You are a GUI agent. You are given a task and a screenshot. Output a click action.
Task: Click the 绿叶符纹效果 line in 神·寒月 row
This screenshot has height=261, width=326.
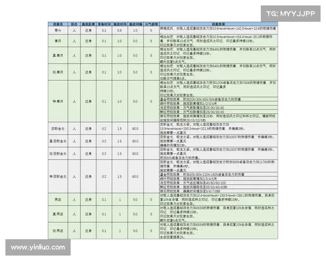[x=218, y=103]
